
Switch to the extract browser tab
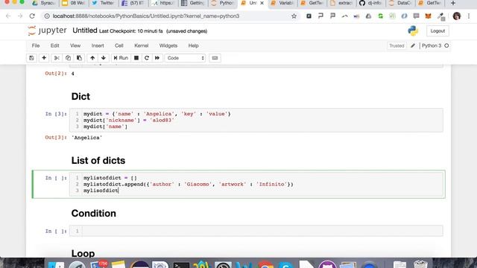[x=341, y=3]
